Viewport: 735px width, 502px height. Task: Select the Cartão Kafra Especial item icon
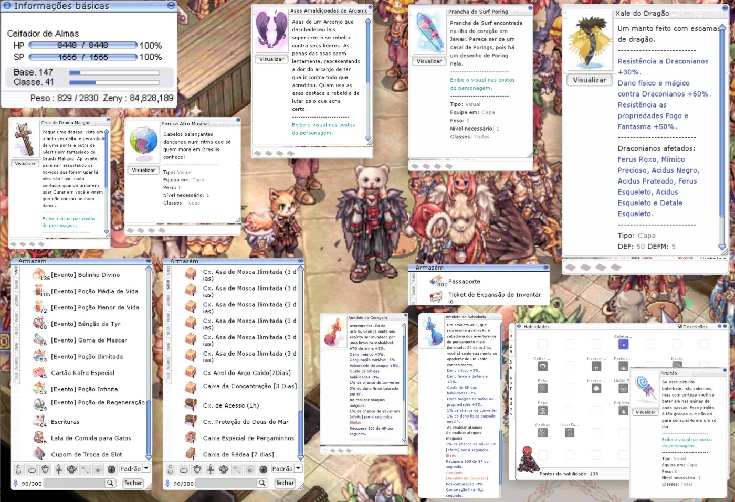[x=39, y=372]
